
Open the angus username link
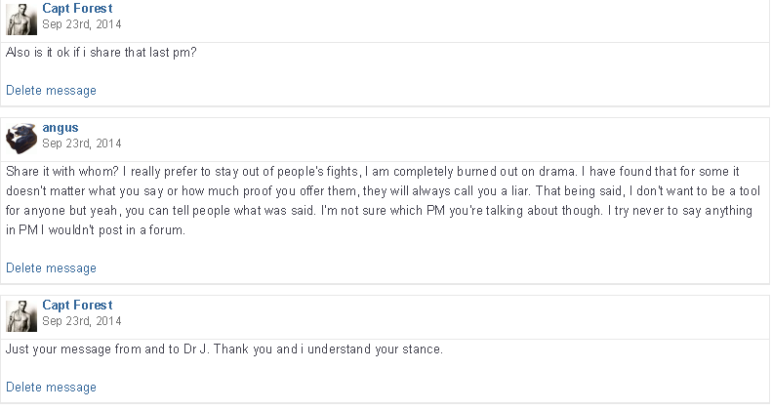click(60, 127)
